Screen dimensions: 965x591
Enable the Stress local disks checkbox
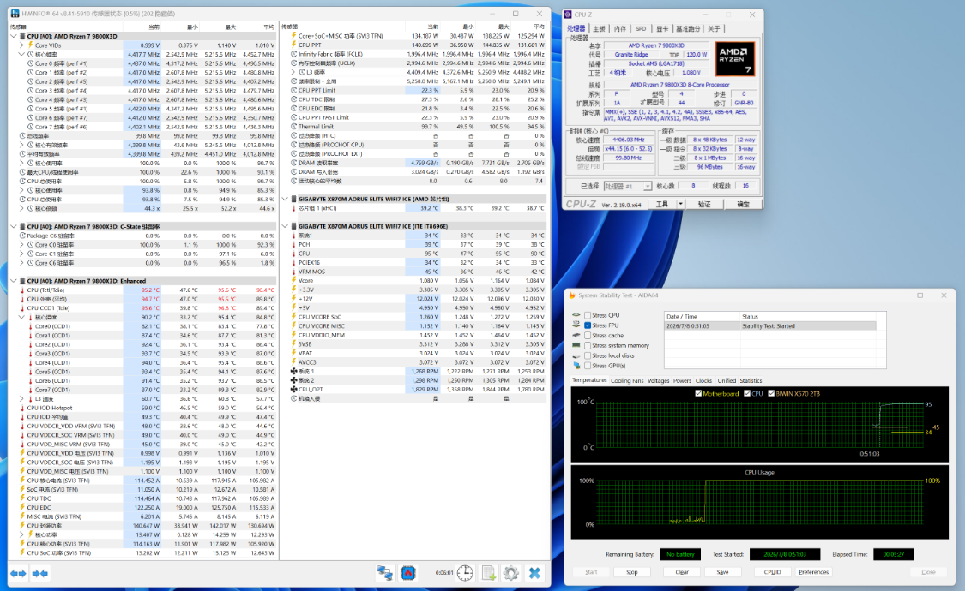(x=588, y=355)
